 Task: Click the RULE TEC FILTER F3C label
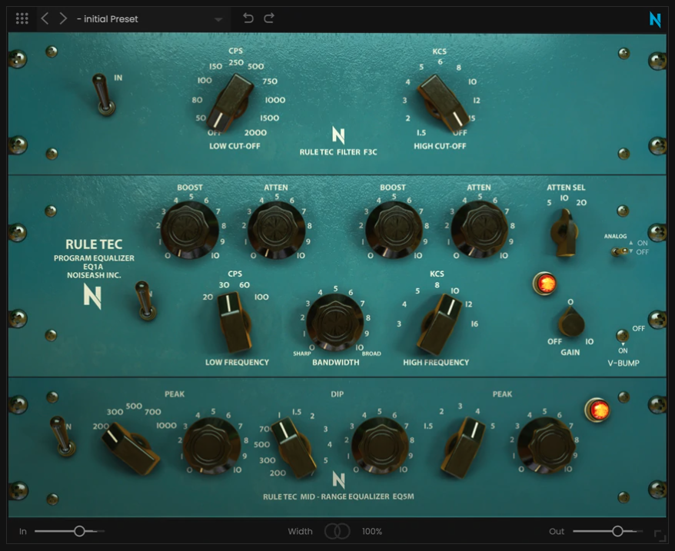pyautogui.click(x=338, y=152)
